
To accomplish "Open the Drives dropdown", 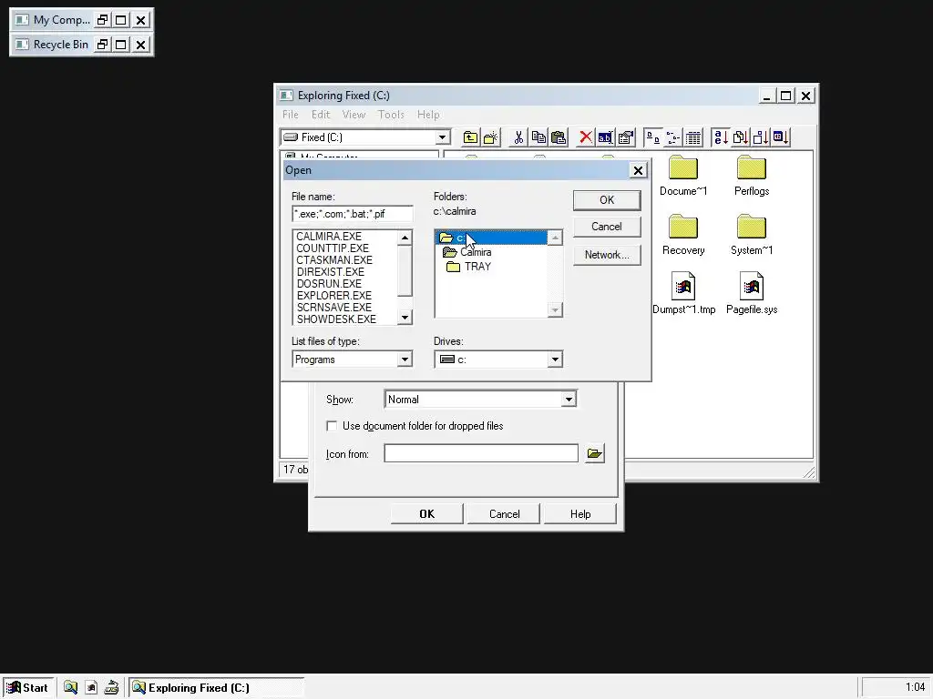I will click(x=555, y=360).
